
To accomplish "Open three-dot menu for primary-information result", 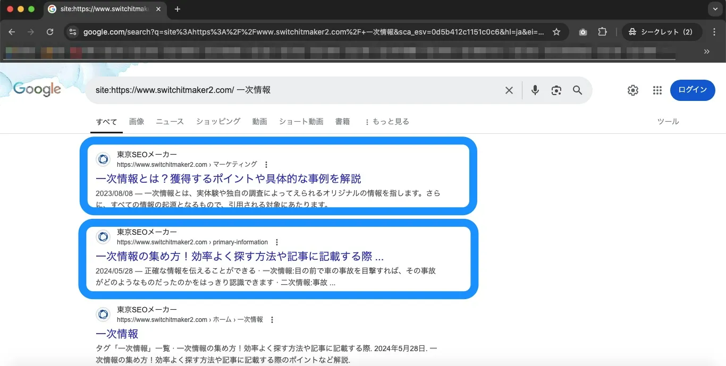I will 277,242.
